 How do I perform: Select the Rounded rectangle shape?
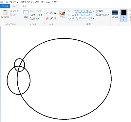84,11
